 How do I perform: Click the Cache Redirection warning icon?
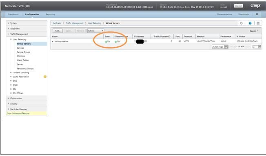coord(45,77)
